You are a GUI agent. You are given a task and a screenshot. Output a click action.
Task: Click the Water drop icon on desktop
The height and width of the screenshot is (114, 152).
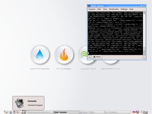[40, 54]
